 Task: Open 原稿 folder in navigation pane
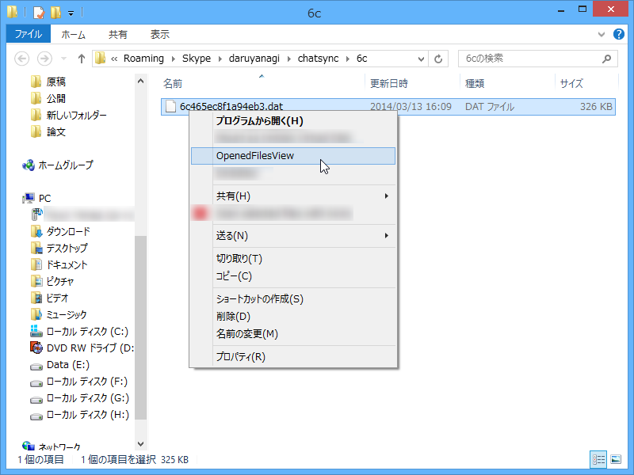tap(55, 82)
